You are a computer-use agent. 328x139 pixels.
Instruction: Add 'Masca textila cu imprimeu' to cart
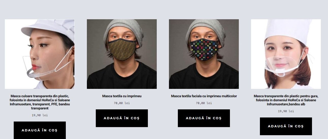tap(122, 118)
